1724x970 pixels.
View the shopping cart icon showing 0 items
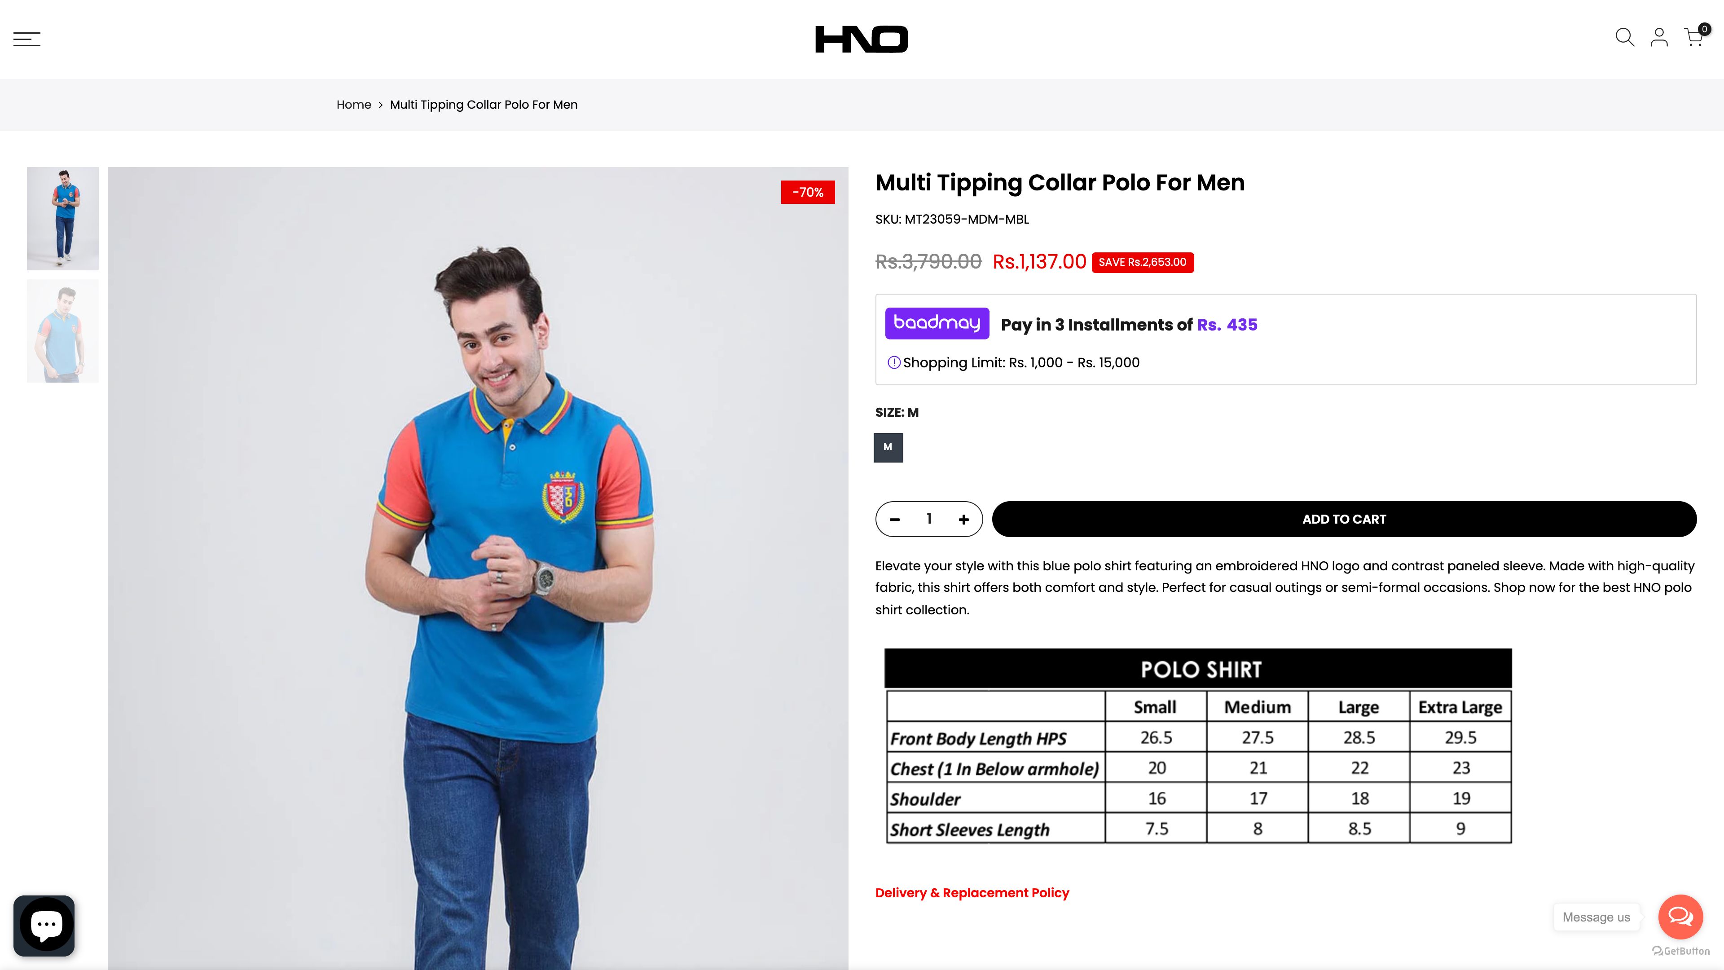pos(1694,37)
